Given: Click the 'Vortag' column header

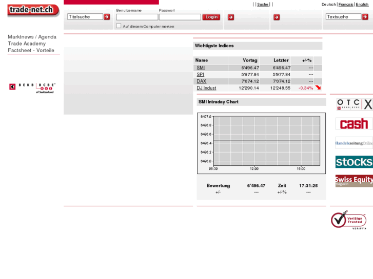Looking at the screenshot, I should pyautogui.click(x=250, y=60).
